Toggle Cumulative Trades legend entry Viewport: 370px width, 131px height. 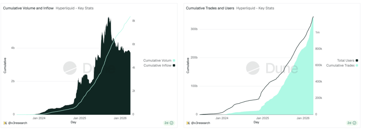pos(342,65)
